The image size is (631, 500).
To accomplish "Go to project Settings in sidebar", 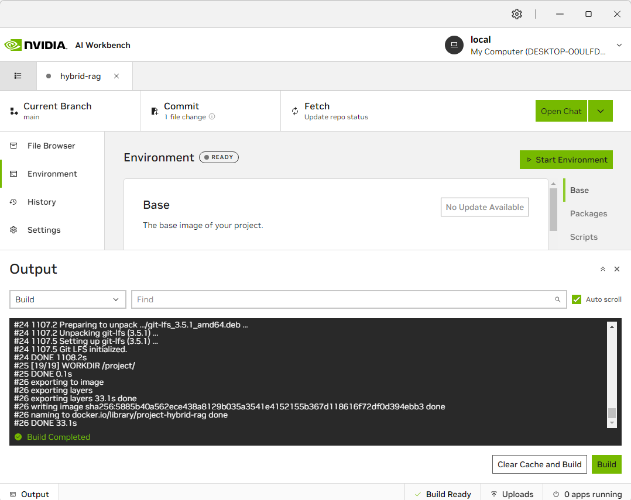I will (44, 230).
